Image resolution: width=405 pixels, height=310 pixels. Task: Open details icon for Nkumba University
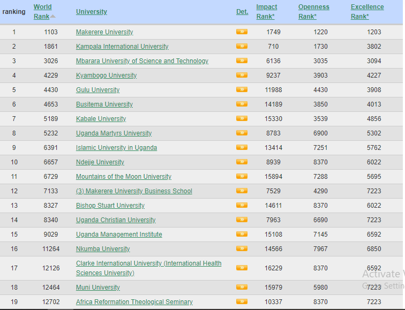pyautogui.click(x=242, y=248)
